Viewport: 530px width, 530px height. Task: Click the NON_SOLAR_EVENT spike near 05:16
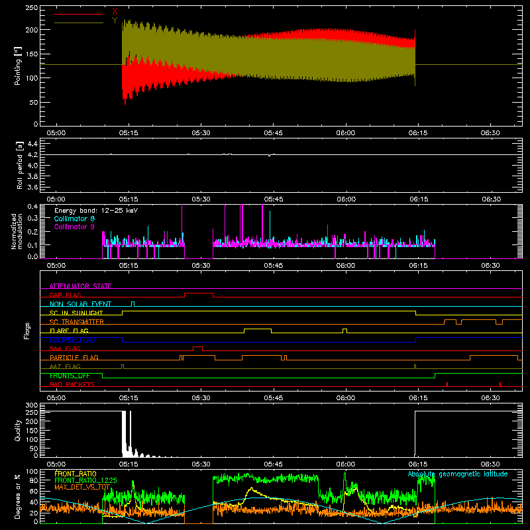tap(133, 304)
